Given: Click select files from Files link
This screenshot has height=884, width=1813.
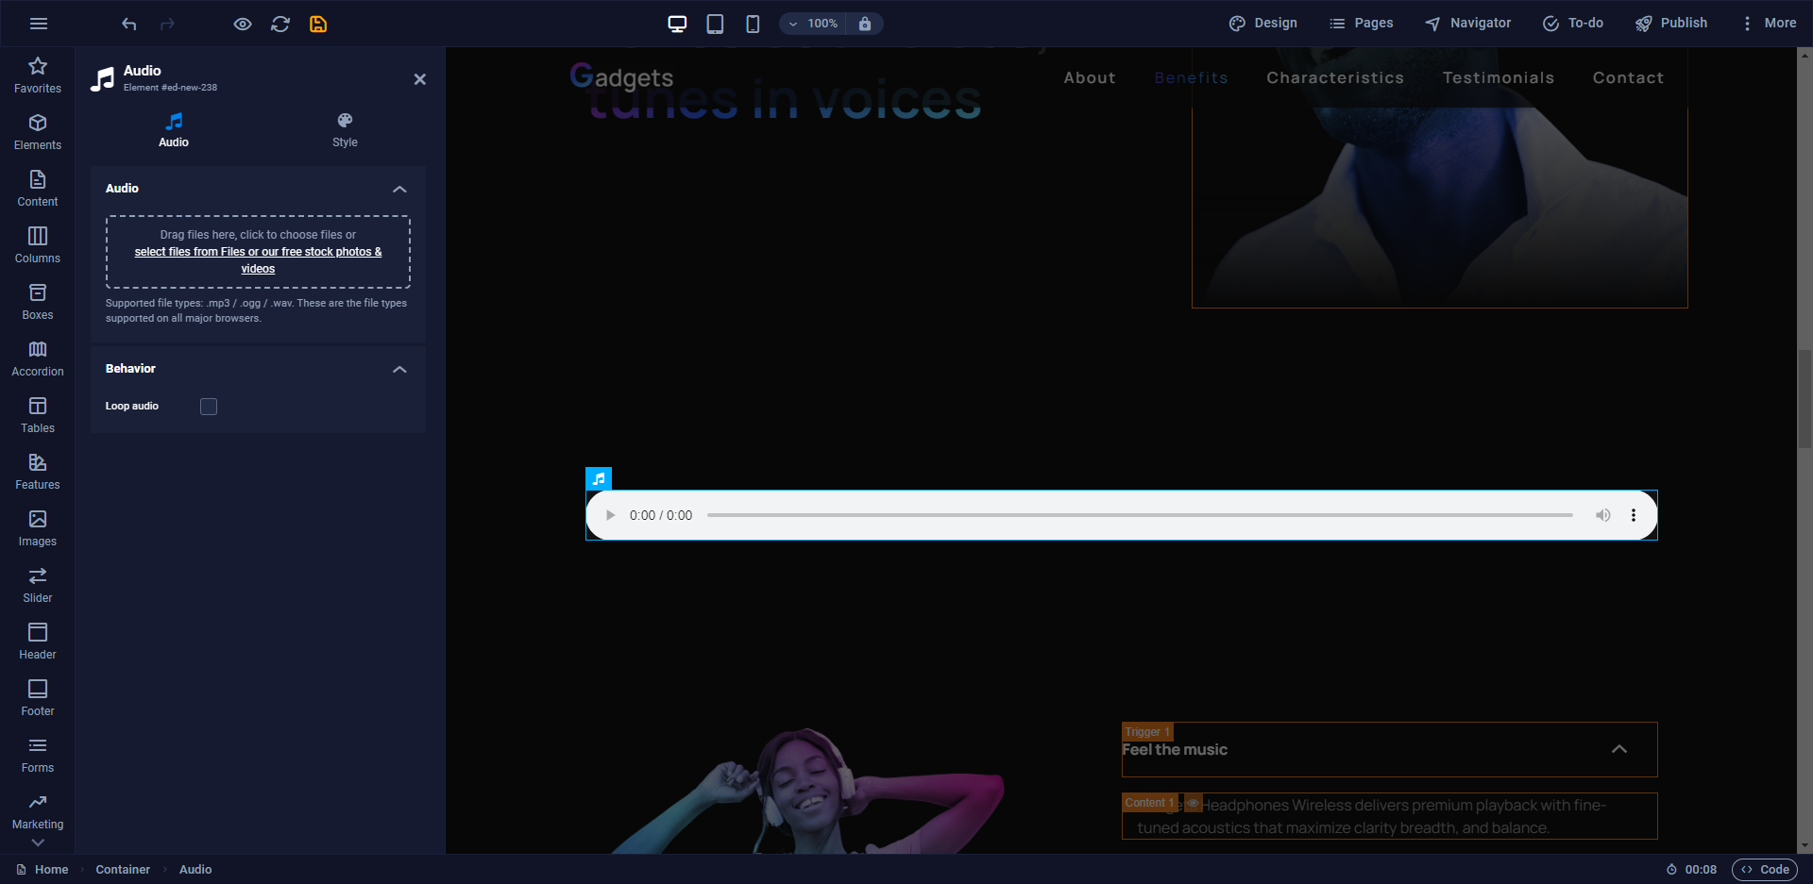Looking at the screenshot, I should (258, 260).
